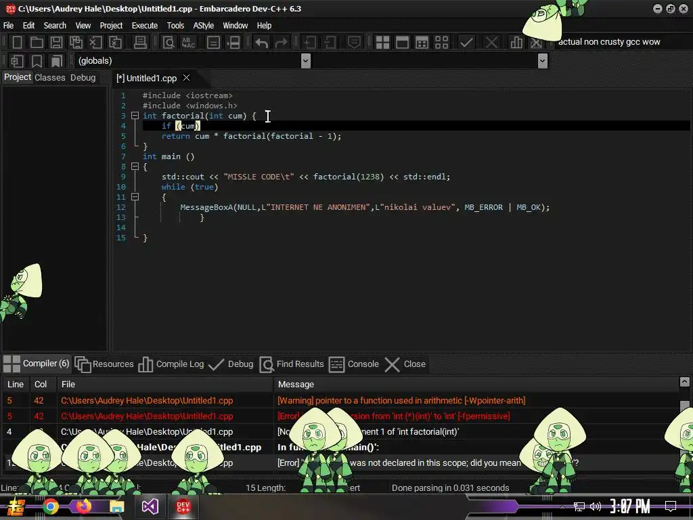Switch to the Classes tab in the sidebar
693x520 pixels.
tap(49, 78)
